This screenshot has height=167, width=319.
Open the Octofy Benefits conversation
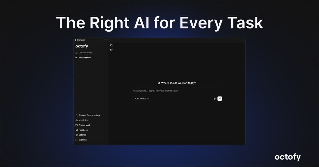[x=83, y=58]
